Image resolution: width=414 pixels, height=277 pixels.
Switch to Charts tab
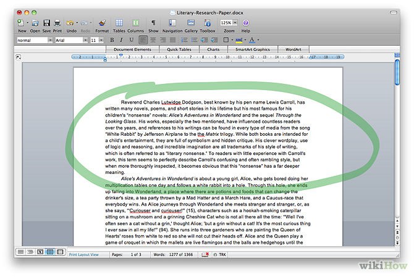[x=213, y=49]
